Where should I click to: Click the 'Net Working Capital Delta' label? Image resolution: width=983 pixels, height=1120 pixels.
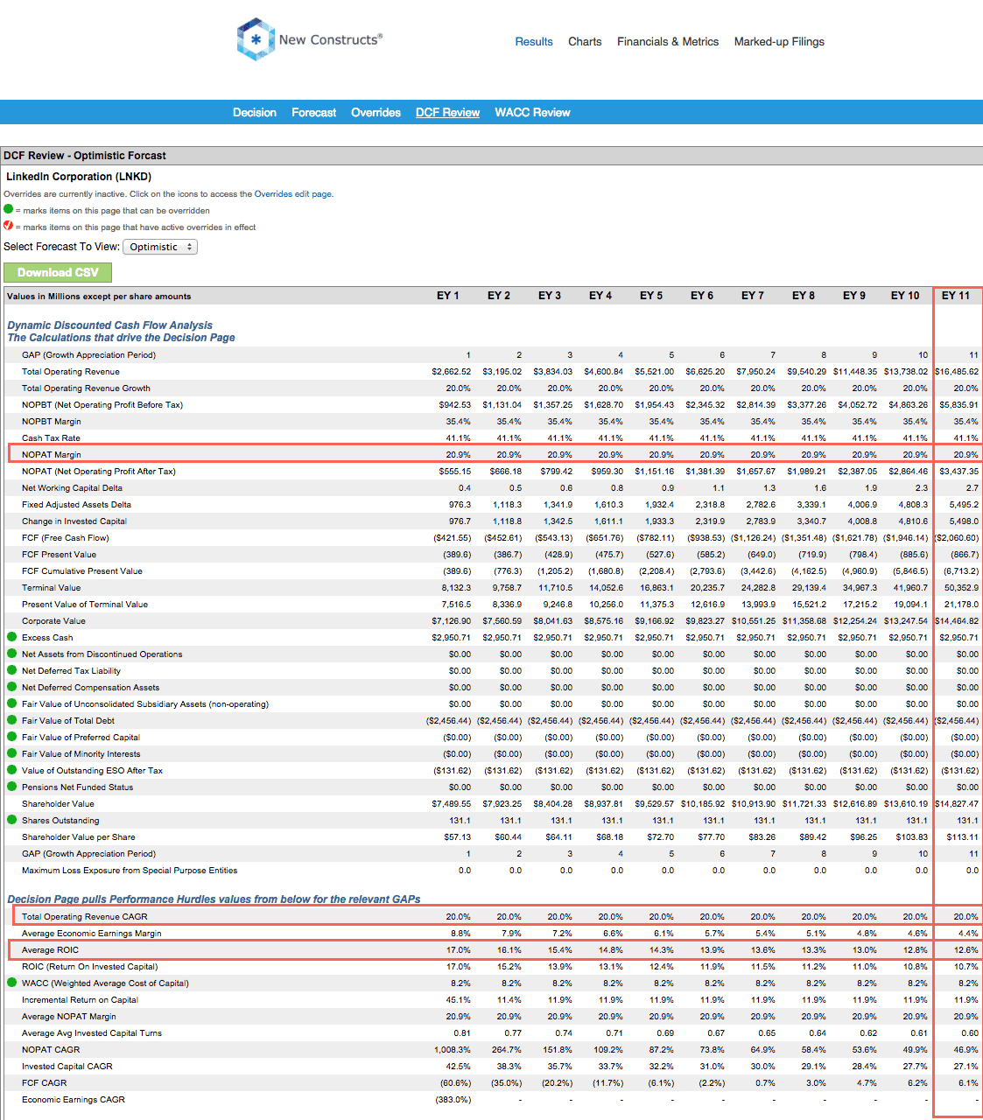[72, 488]
